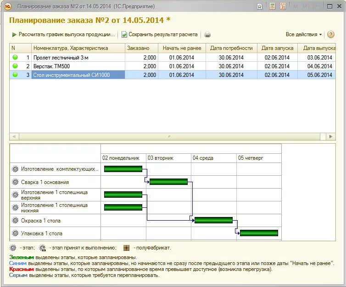Click release date 05.06.2014 cell

pyautogui.click(x=317, y=75)
